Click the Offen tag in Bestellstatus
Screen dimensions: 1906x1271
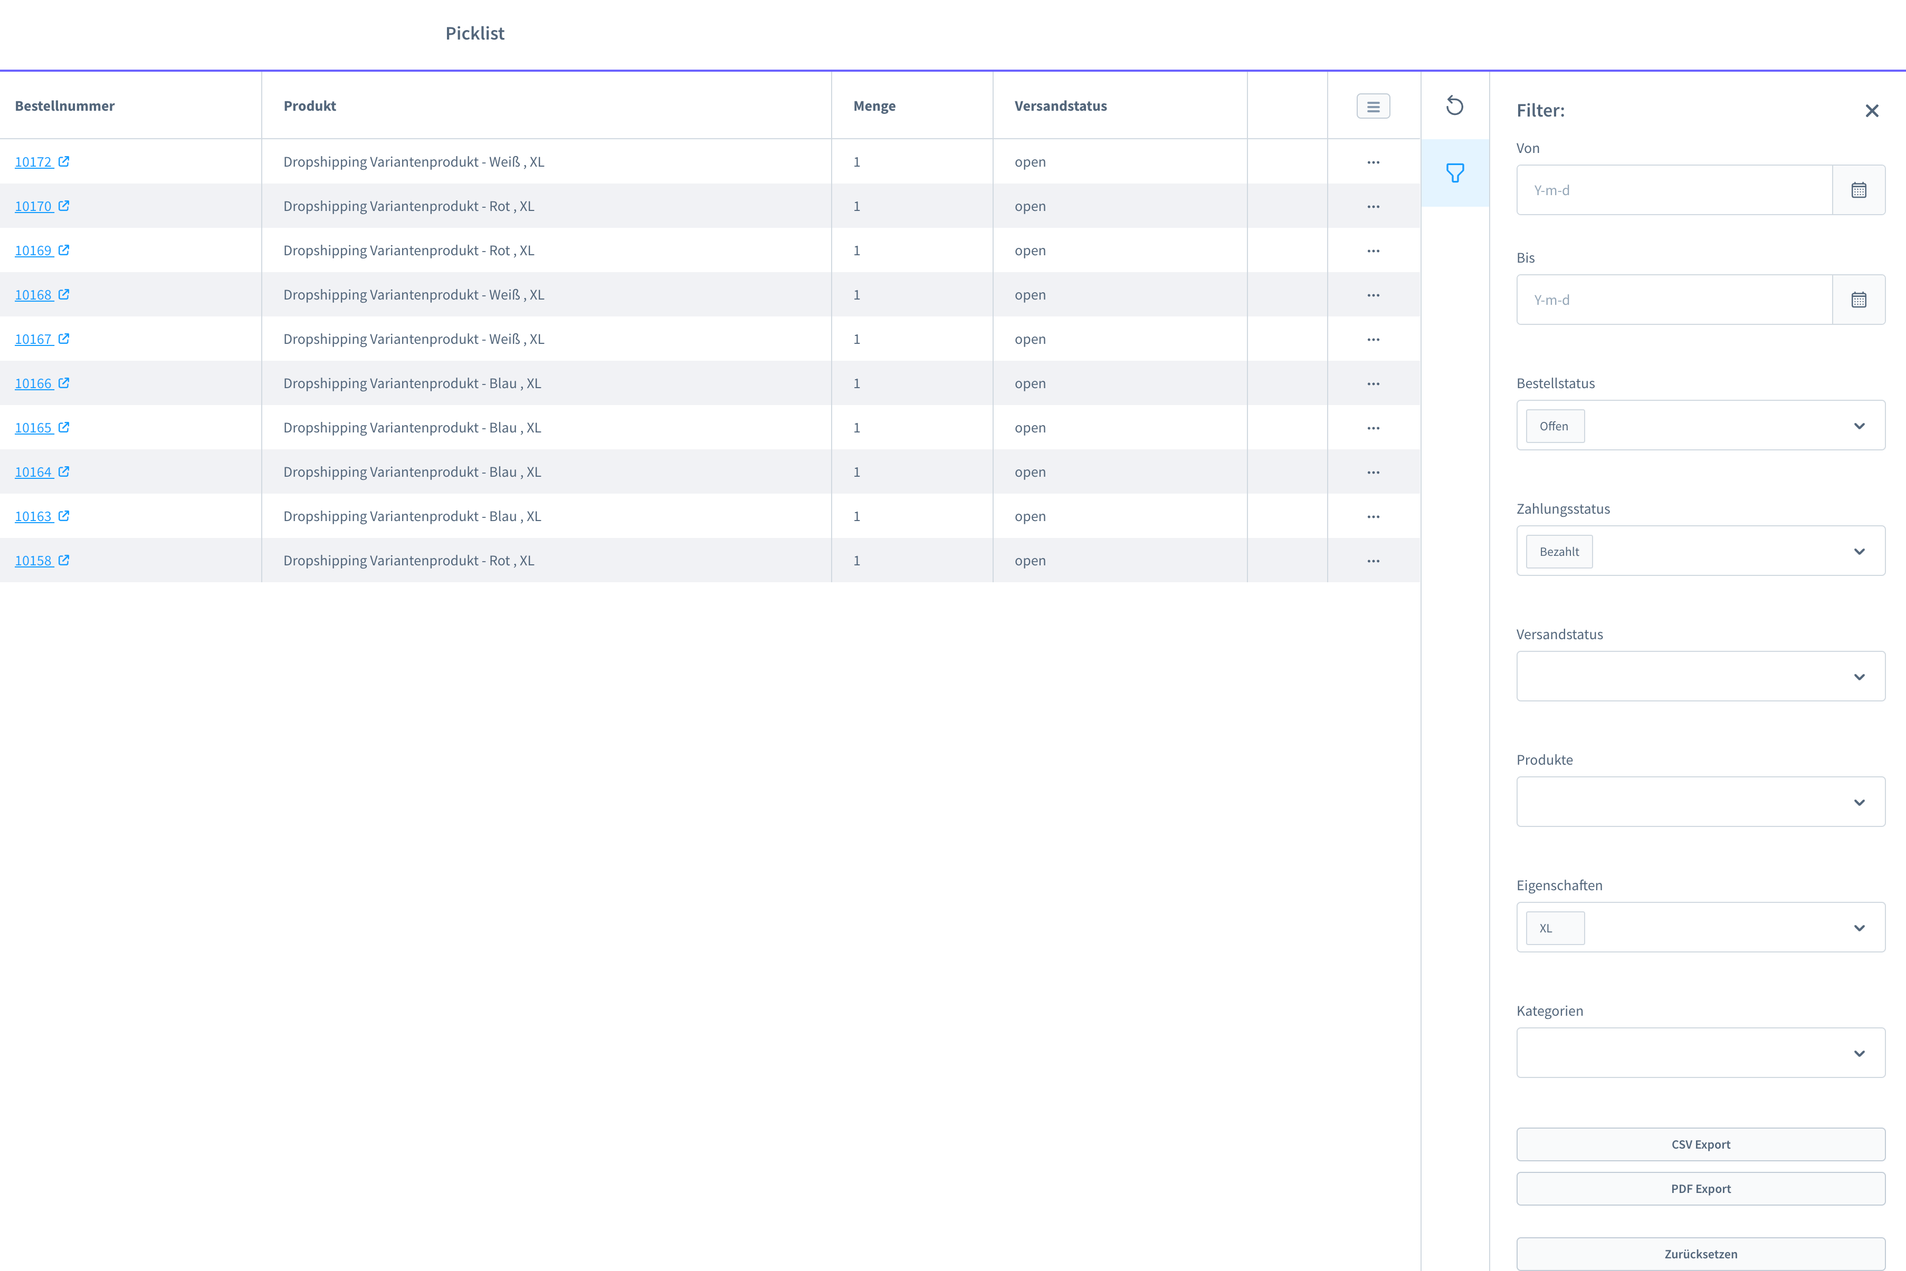[1555, 426]
